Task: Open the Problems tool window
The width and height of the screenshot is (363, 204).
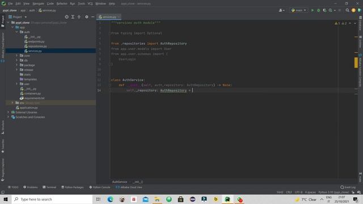Action: [31, 187]
